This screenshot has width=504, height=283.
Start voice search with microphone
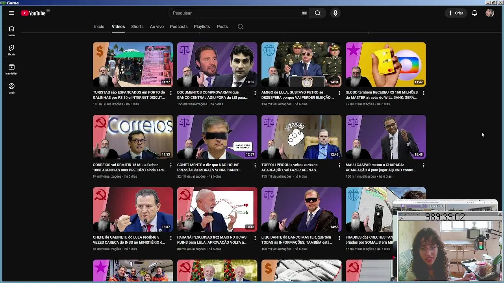tap(335, 13)
